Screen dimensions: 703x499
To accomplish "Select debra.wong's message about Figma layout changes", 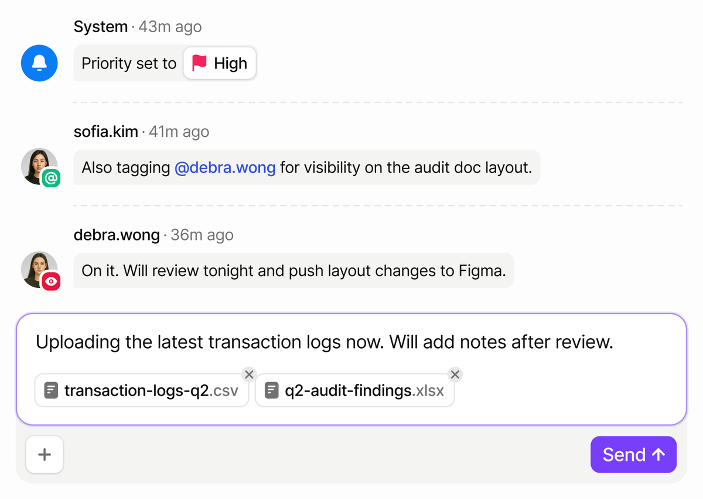I will coord(294,271).
